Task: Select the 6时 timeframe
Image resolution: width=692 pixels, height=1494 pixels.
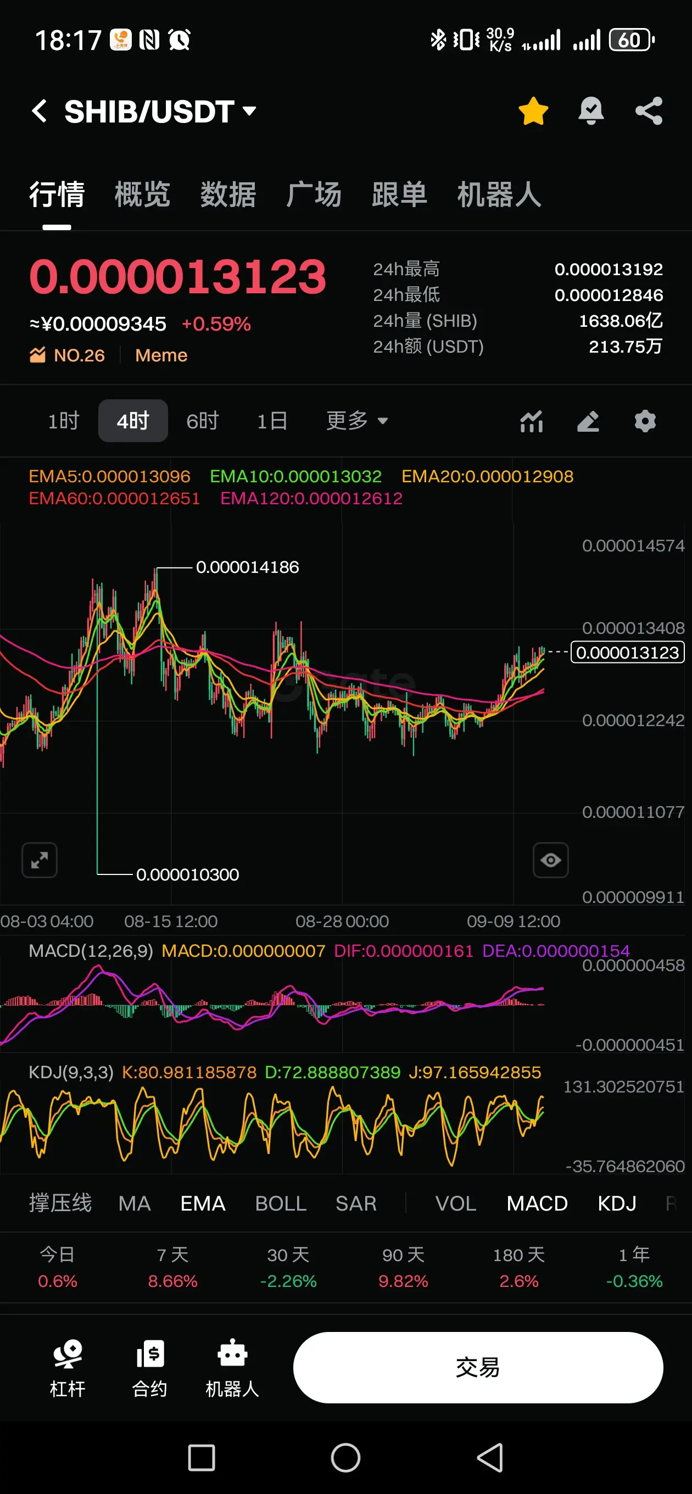Action: pos(203,421)
